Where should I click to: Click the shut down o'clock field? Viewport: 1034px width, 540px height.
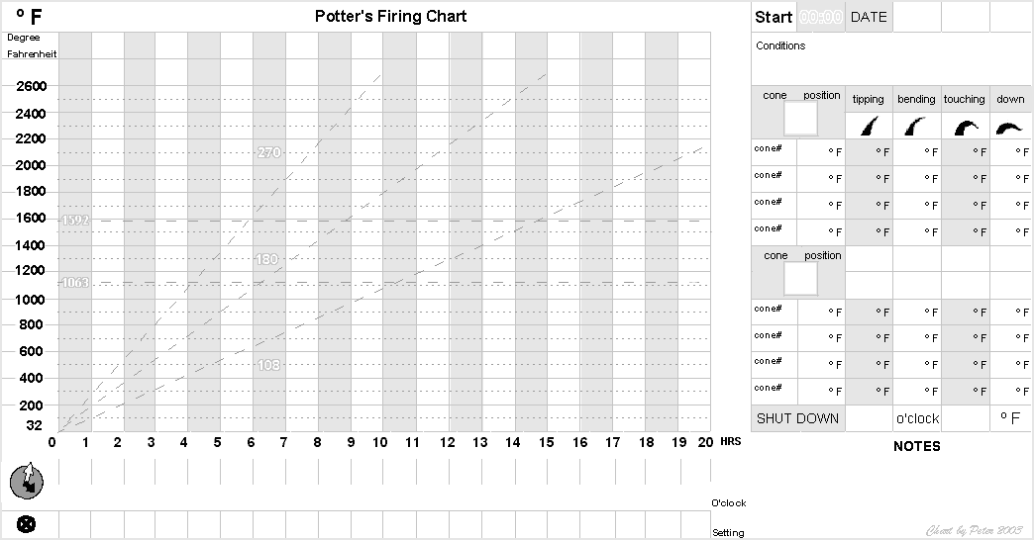917,418
